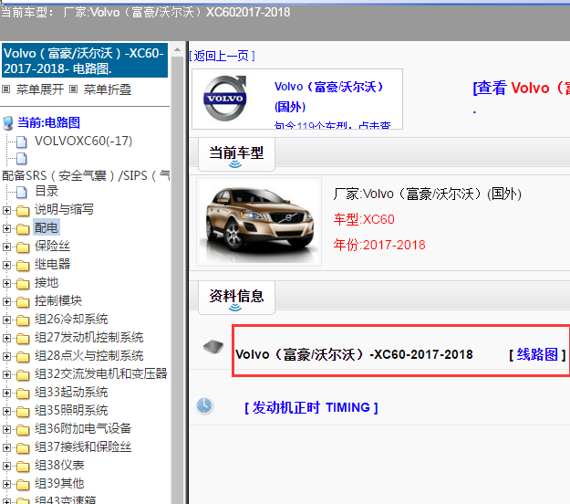Expand the 组28点火与控制系统 tree node

pos(6,356)
